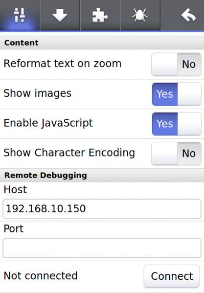Viewport: 204px width, 293px height.
Task: Click the Show Character Encoding label
Action: tap(69, 153)
